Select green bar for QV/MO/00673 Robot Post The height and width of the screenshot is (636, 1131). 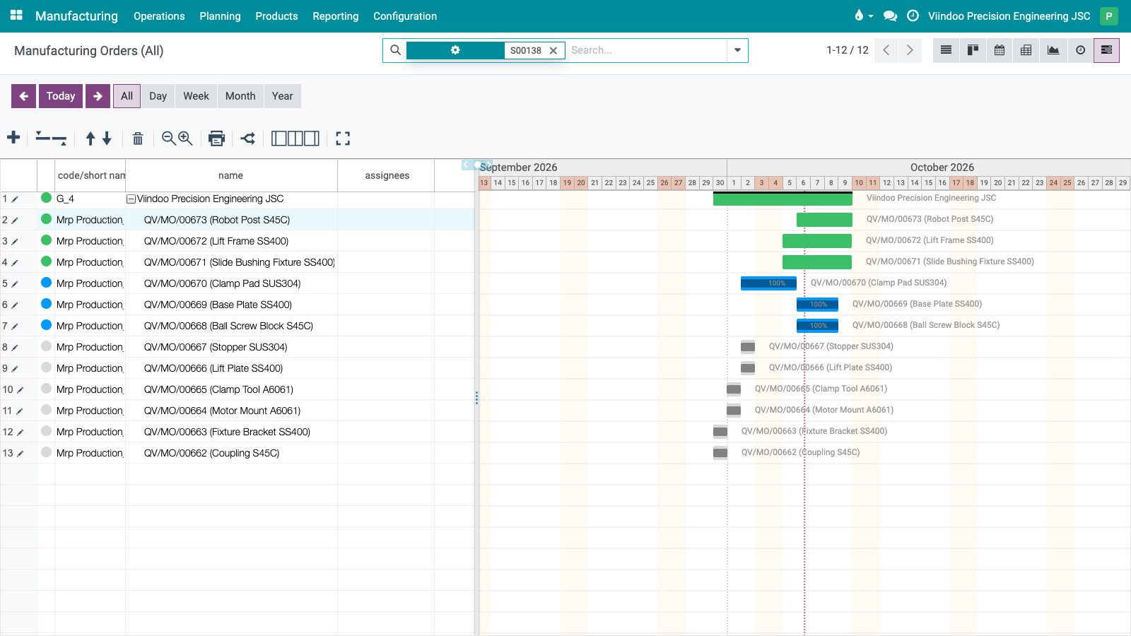point(824,220)
